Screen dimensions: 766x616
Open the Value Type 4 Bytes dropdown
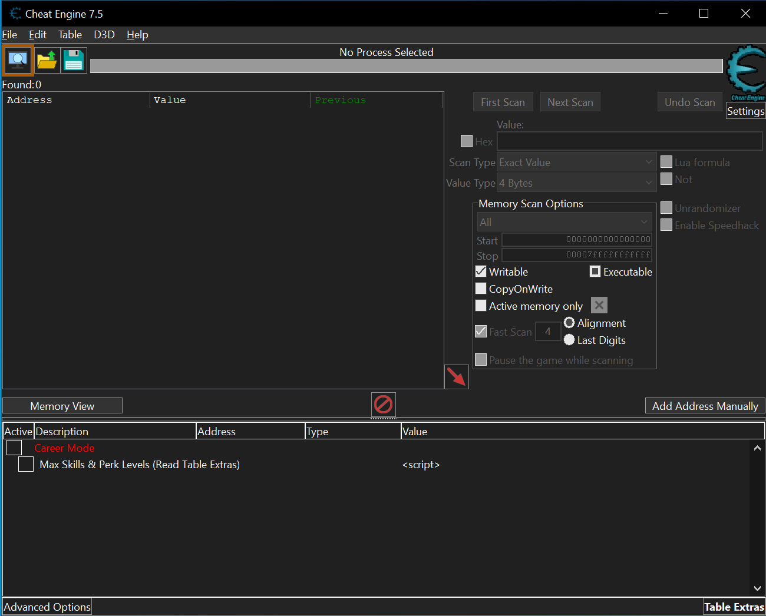pos(576,183)
